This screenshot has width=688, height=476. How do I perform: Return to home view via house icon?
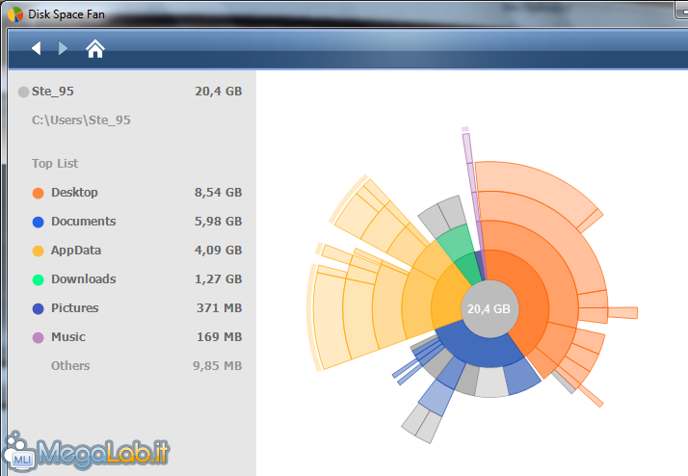(95, 49)
